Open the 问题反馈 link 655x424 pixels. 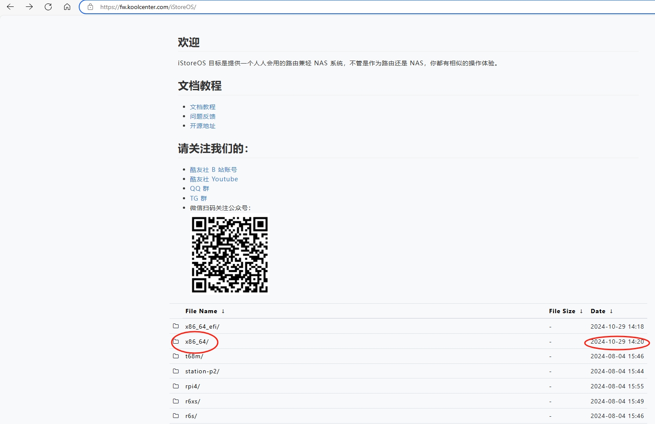203,116
